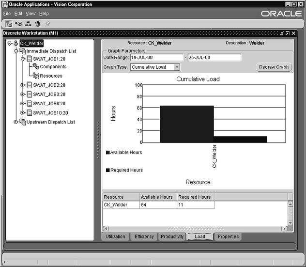The height and width of the screenshot is (267, 306).
Task: Click the horizontal scroll right arrow
Action: (x=285, y=228)
